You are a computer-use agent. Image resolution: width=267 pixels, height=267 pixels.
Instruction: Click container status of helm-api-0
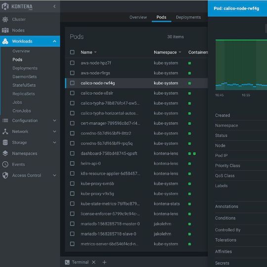[x=189, y=164]
